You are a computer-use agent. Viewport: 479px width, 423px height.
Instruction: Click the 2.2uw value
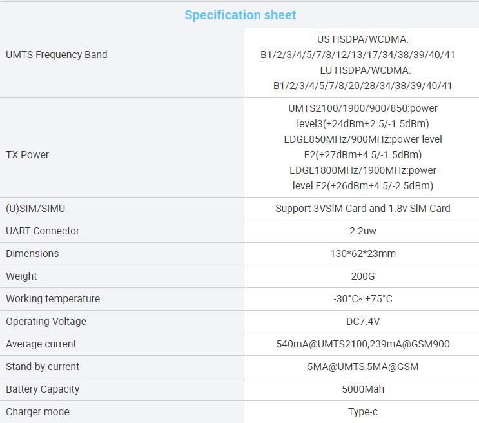tap(362, 231)
